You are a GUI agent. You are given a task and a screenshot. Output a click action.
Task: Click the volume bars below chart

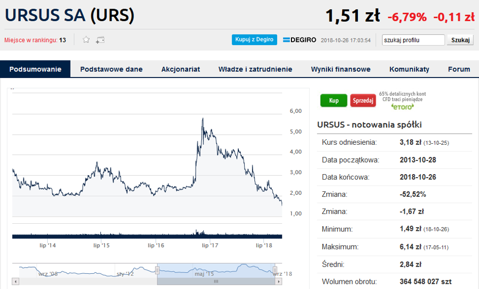(147, 235)
